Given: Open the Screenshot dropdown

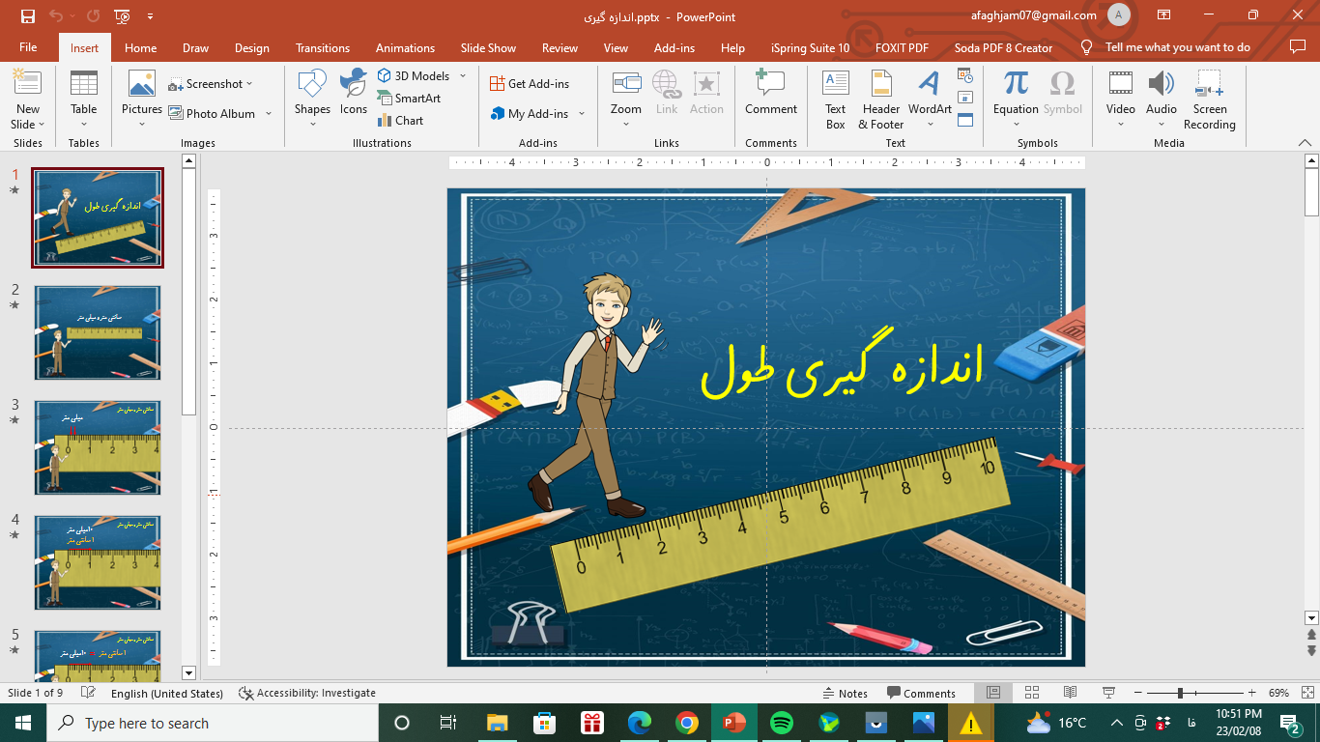Looking at the screenshot, I should coord(212,84).
